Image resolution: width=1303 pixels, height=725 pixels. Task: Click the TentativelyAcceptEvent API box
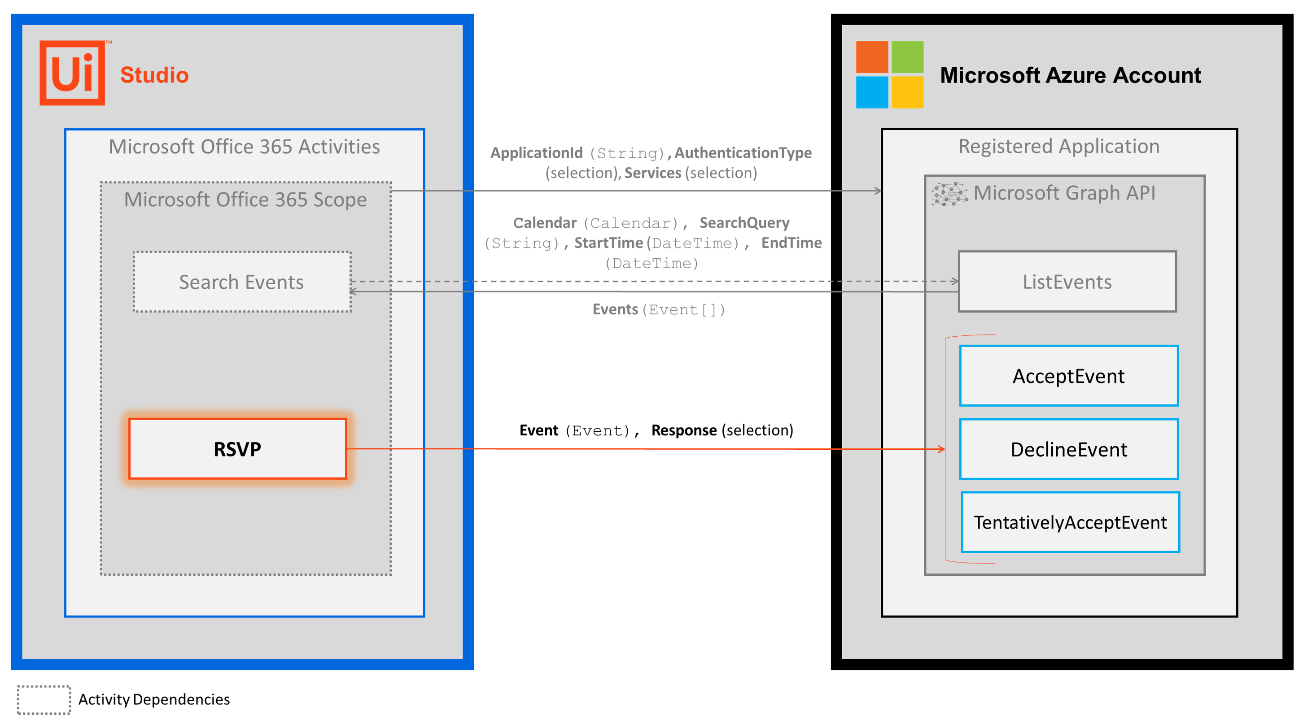[1070, 522]
